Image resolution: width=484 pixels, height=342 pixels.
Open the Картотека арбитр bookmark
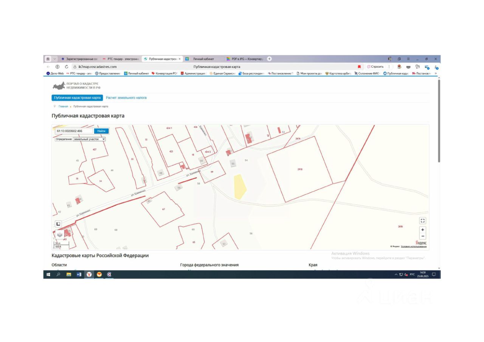pos(338,73)
